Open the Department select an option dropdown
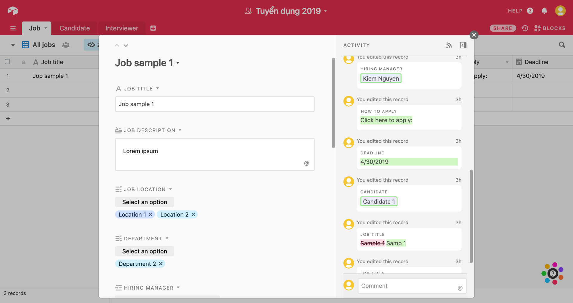The image size is (573, 303). (144, 251)
